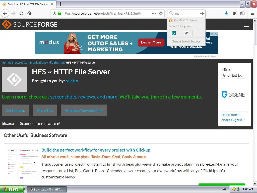Open a new browser tab

coord(60,4)
